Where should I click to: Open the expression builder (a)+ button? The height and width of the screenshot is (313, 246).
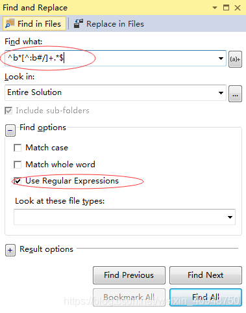point(235,59)
